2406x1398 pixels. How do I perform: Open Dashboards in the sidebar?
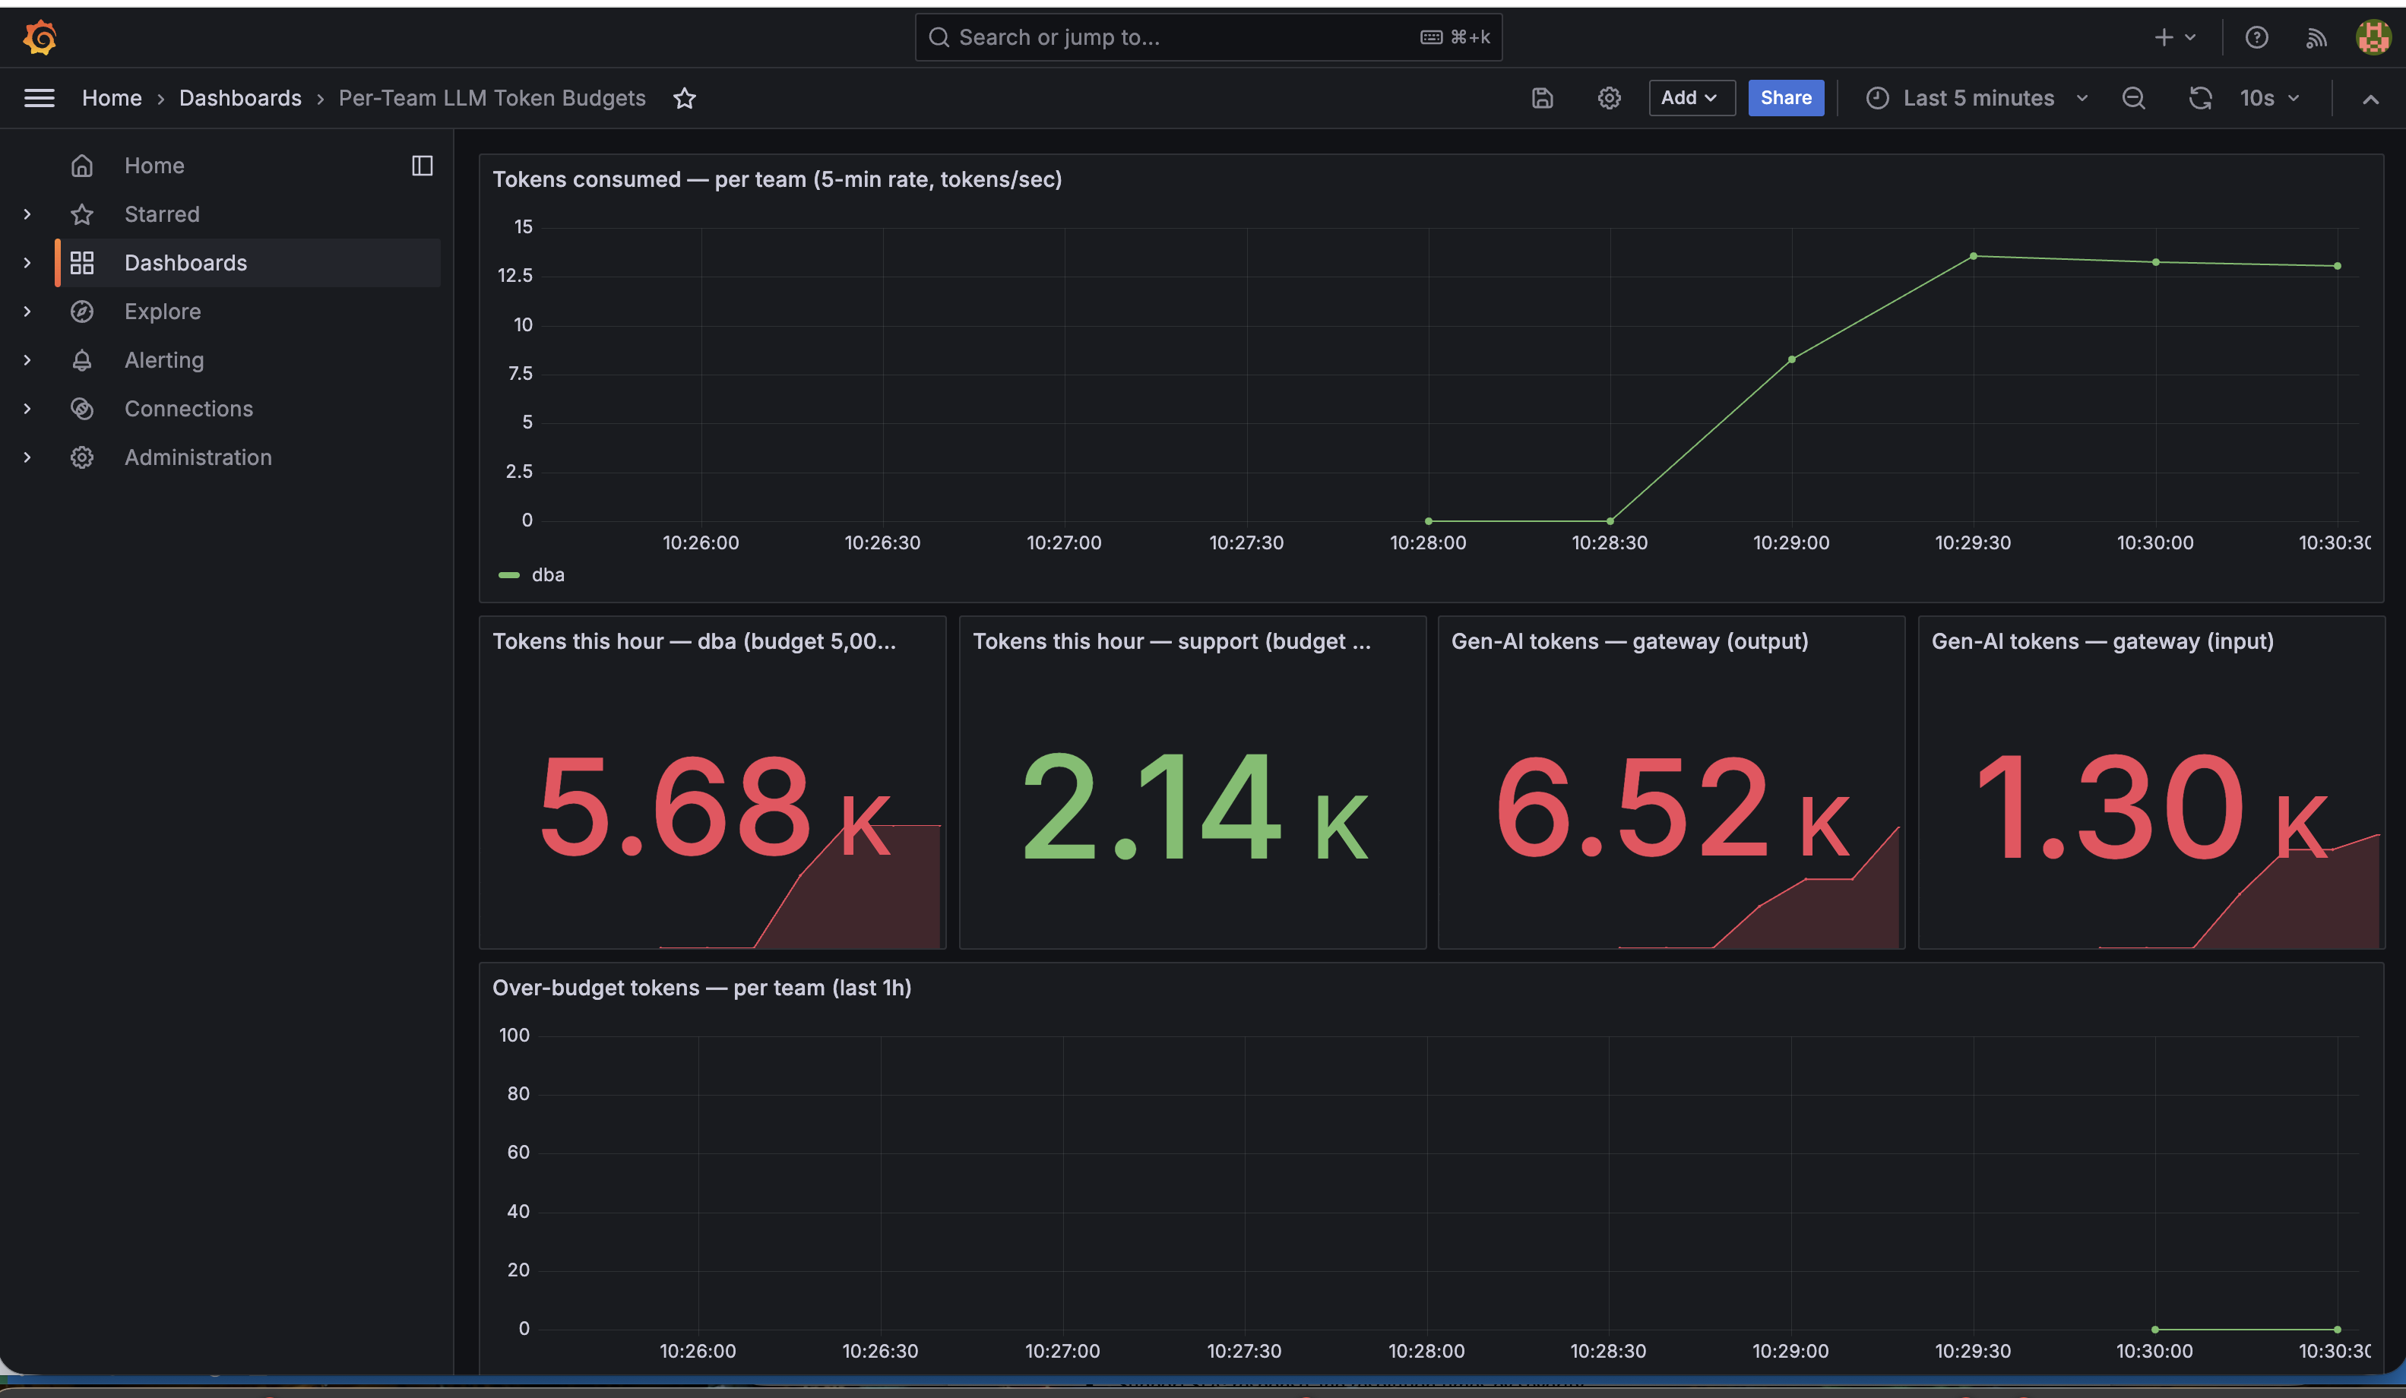185,262
